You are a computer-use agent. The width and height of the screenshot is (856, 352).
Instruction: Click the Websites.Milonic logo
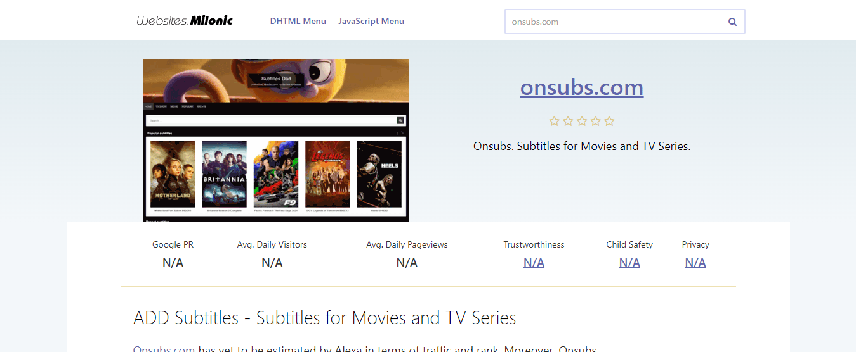[185, 21]
